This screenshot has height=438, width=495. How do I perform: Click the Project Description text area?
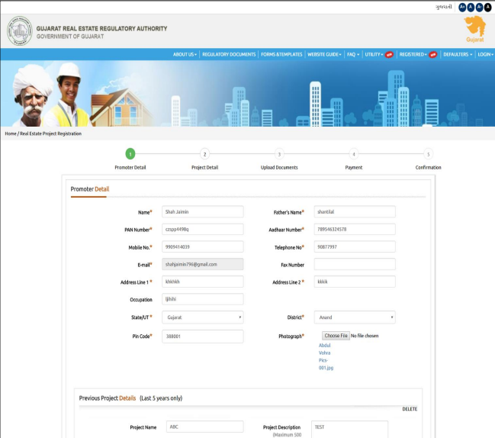[x=349, y=429]
